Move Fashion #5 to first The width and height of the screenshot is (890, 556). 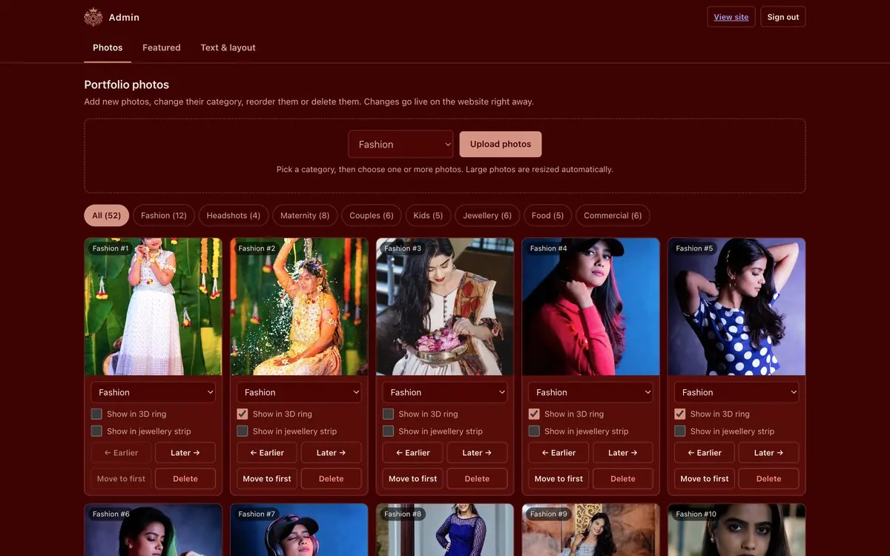pyautogui.click(x=705, y=479)
